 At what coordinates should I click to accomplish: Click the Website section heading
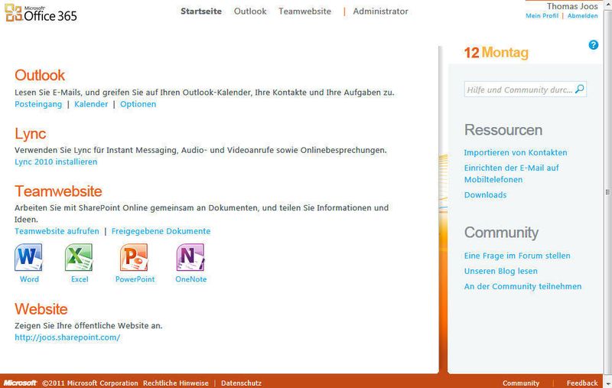[41, 309]
